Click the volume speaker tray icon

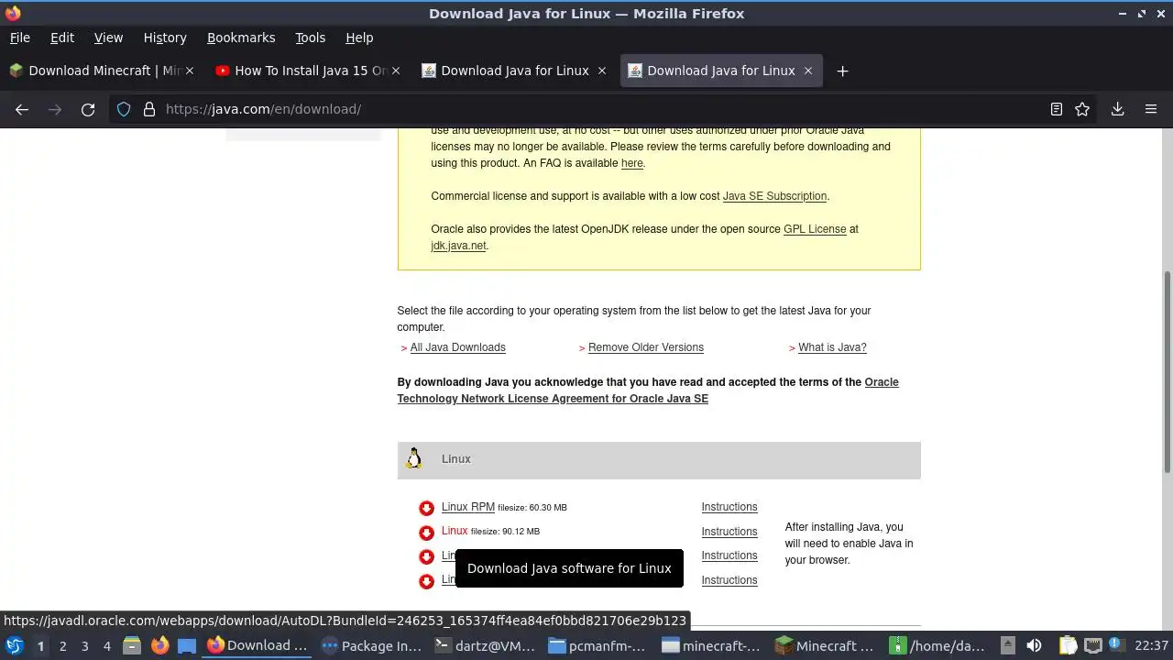point(1034,645)
